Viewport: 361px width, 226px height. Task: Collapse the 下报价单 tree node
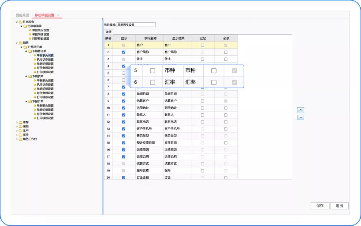26,101
